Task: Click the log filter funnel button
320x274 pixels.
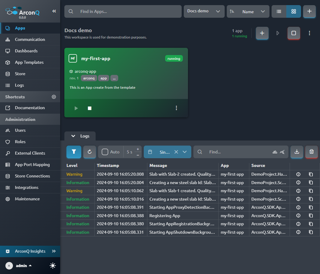Action: [74, 152]
